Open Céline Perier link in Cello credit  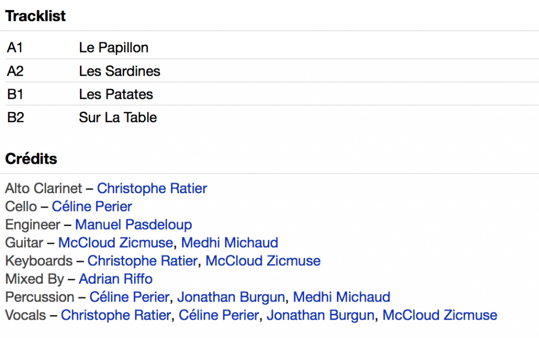pyautogui.click(x=92, y=207)
